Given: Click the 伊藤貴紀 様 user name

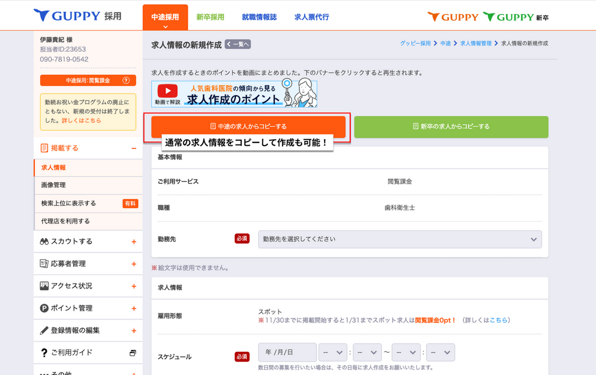Looking at the screenshot, I should click(57, 39).
